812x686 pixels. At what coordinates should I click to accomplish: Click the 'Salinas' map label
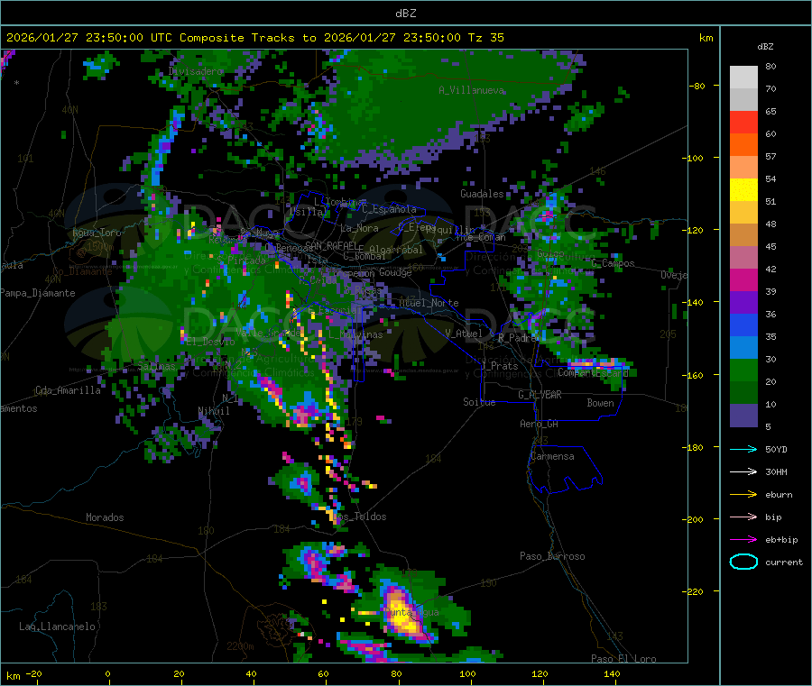156,366
